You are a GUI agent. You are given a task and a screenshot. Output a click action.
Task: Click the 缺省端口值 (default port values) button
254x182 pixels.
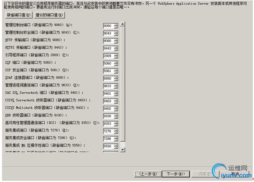click(19, 15)
